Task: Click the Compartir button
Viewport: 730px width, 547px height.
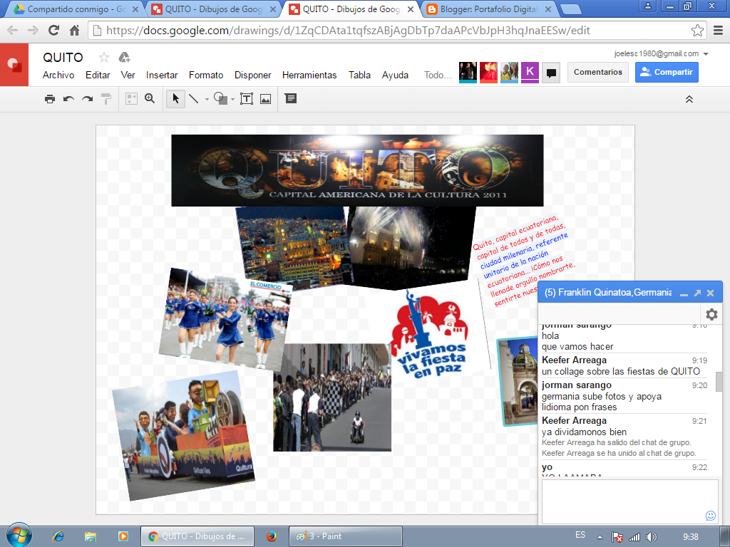Action: pos(666,72)
